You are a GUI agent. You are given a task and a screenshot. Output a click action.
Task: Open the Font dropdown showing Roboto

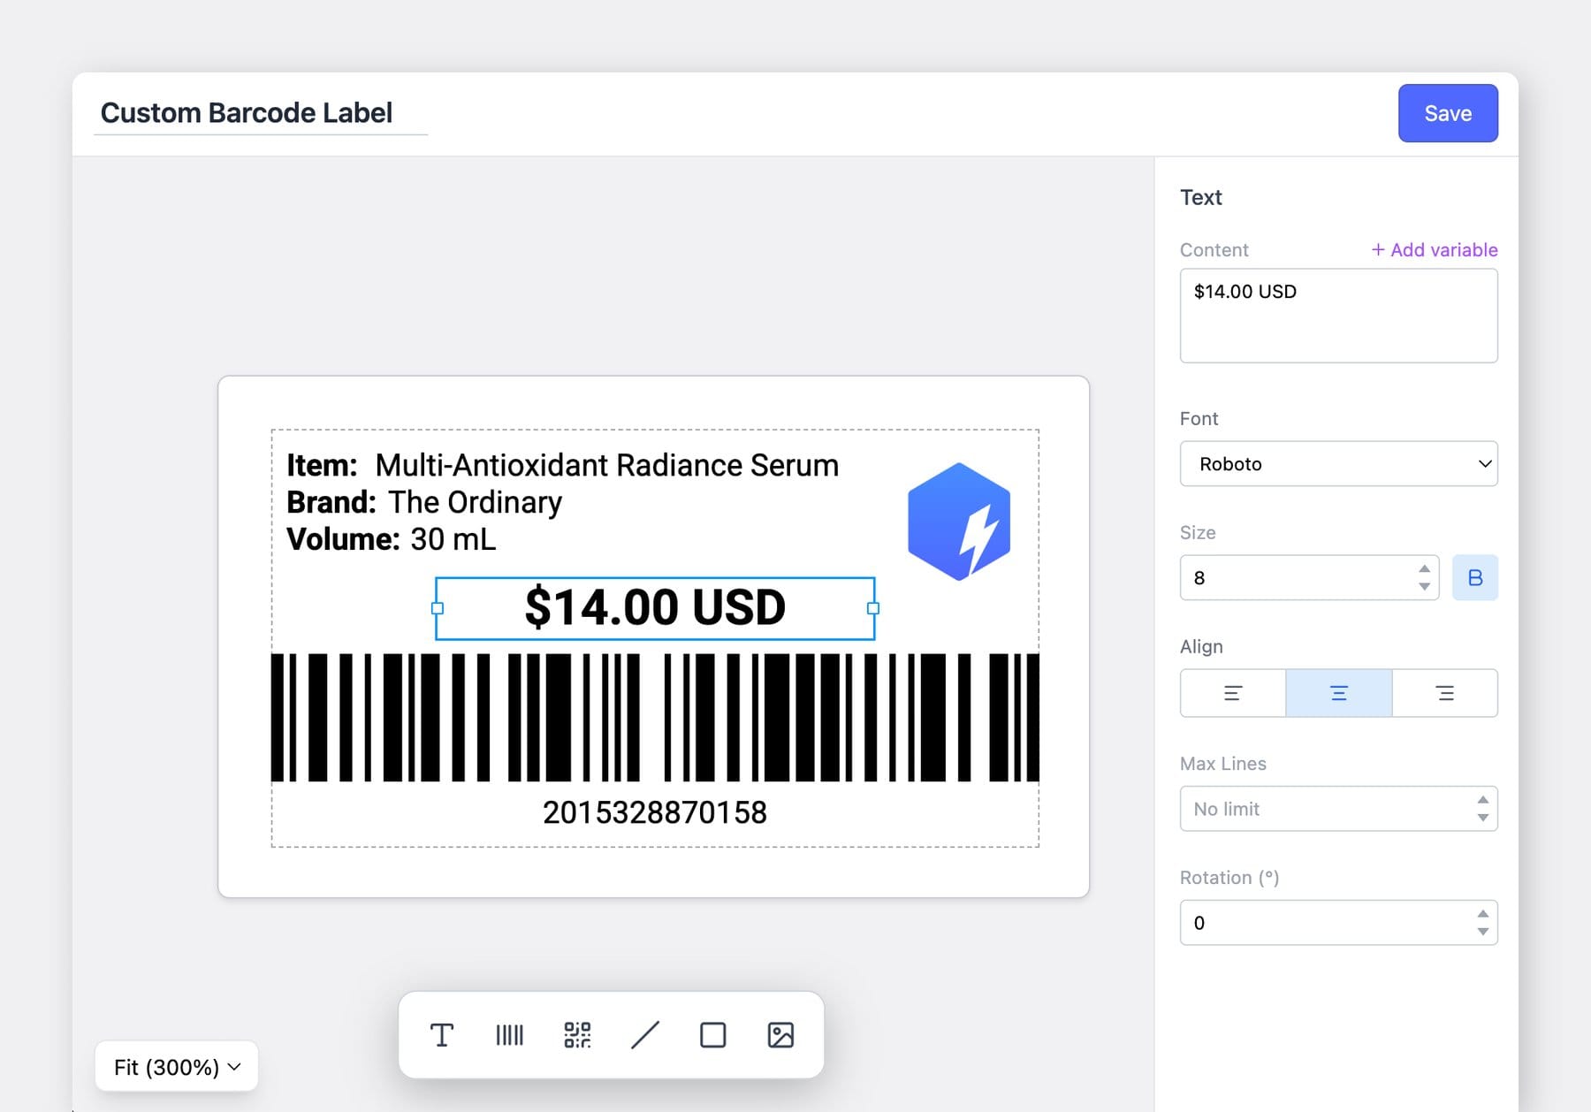[x=1337, y=463]
